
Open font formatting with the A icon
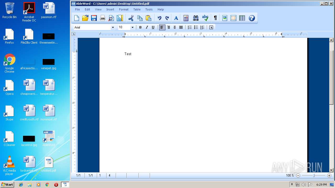click(176, 18)
